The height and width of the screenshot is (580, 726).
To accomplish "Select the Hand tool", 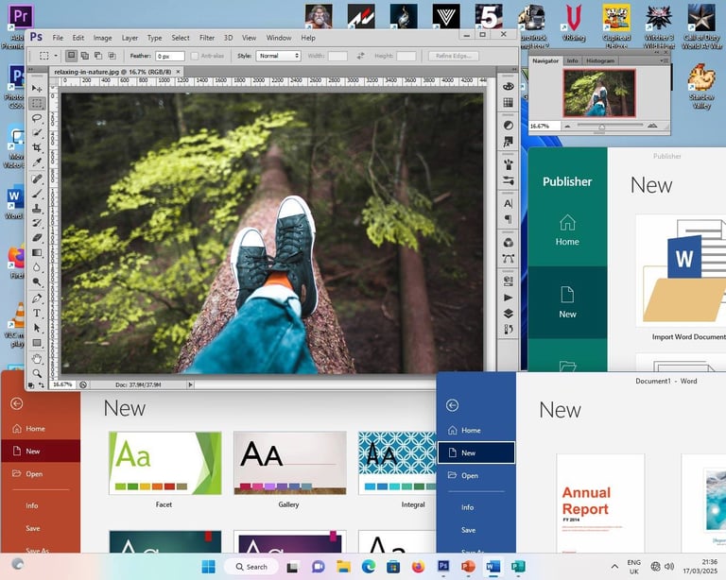I will (37, 359).
